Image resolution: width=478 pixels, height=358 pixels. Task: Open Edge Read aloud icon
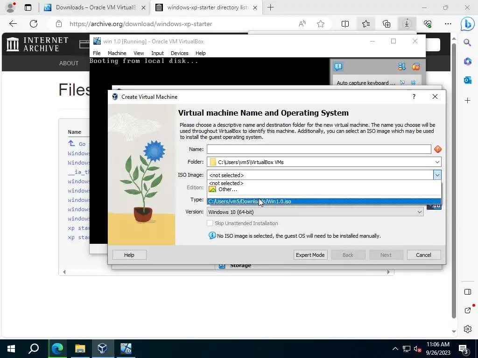tap(302, 24)
